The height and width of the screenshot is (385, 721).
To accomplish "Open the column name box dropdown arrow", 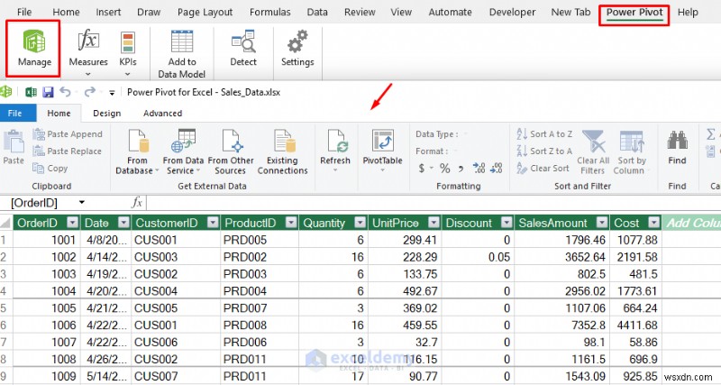I will [x=82, y=202].
